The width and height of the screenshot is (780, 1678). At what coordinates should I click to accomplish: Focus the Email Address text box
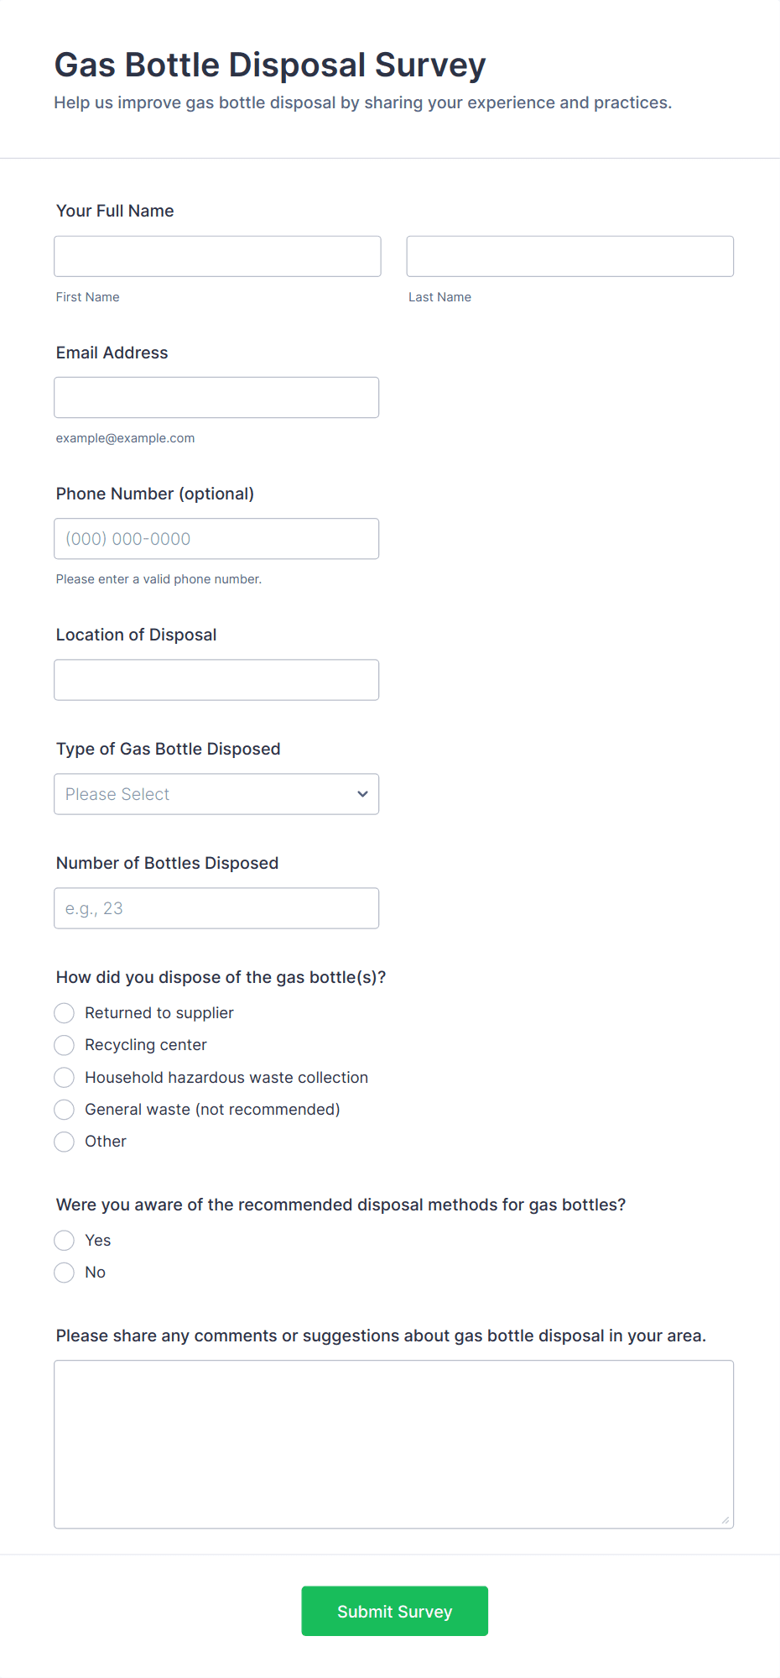(x=216, y=397)
